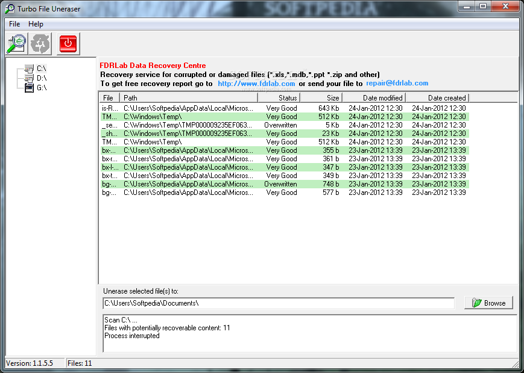The image size is (524, 373).
Task: Click the Turbo File Uneraser title bar icon
Action: click(10, 8)
